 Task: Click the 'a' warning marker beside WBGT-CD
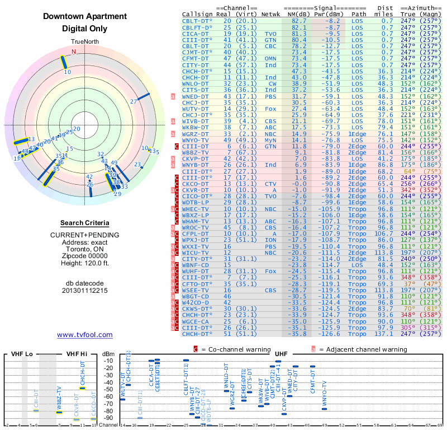173,296
